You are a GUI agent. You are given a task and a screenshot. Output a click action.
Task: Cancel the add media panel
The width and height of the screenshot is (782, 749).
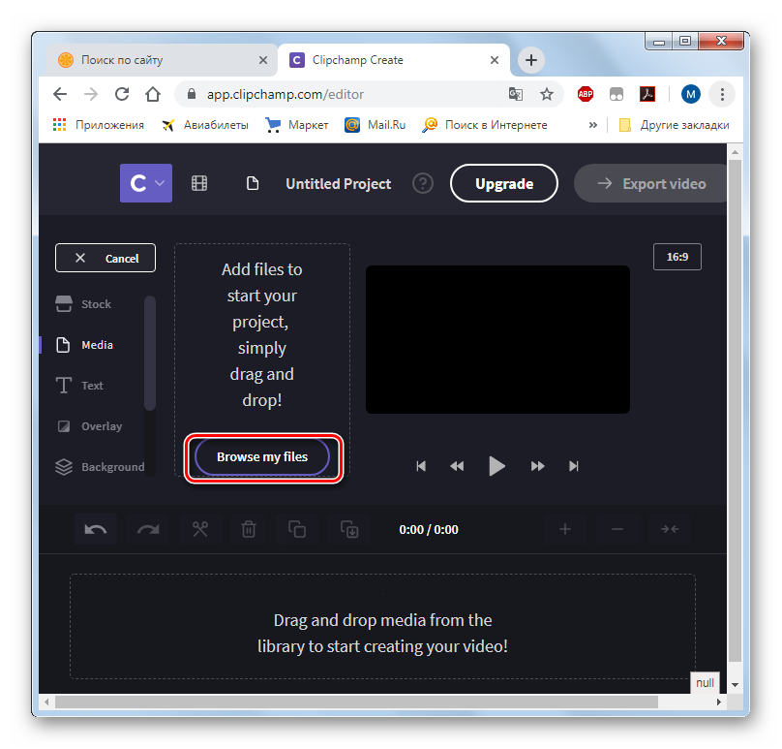pyautogui.click(x=105, y=258)
